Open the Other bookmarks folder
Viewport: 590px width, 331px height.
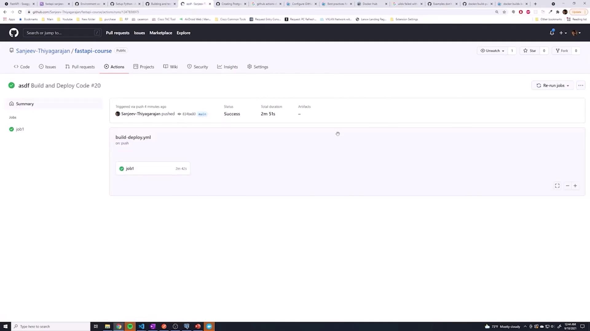coord(549,19)
